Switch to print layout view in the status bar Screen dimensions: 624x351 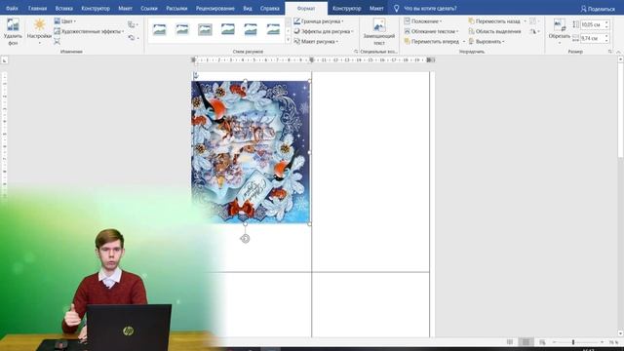526,342
